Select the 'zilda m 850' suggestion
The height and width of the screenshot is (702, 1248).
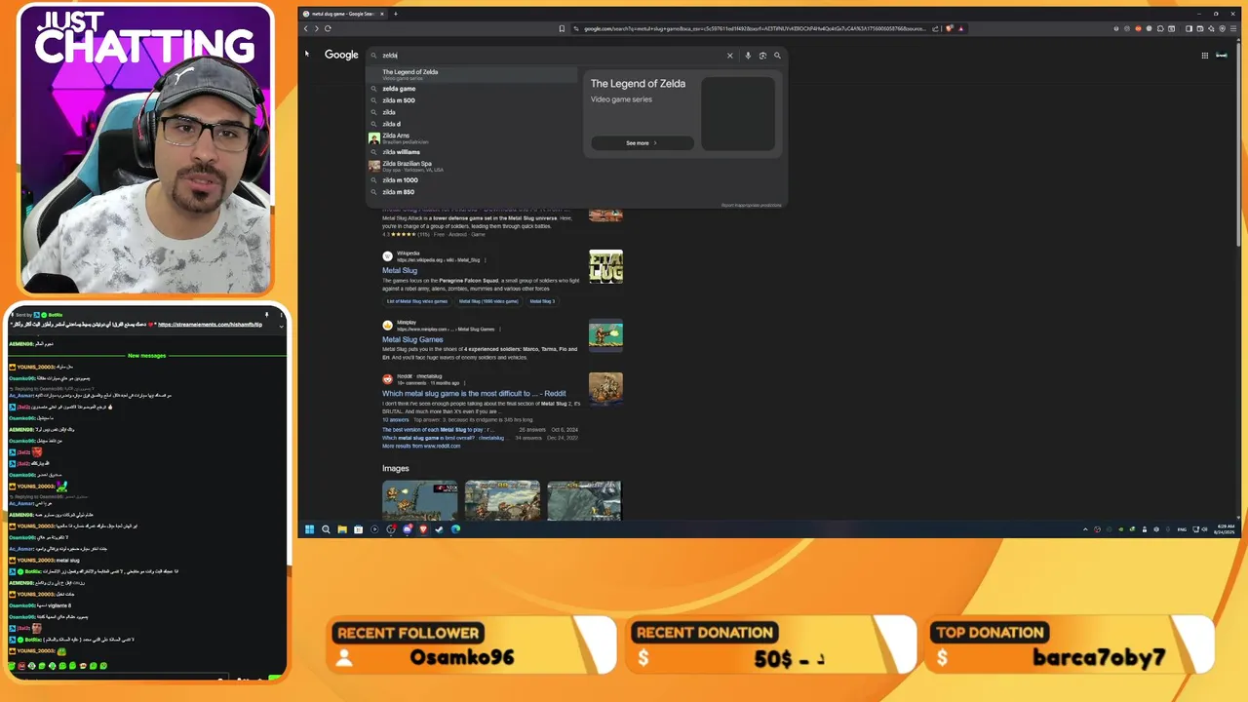coord(472,192)
